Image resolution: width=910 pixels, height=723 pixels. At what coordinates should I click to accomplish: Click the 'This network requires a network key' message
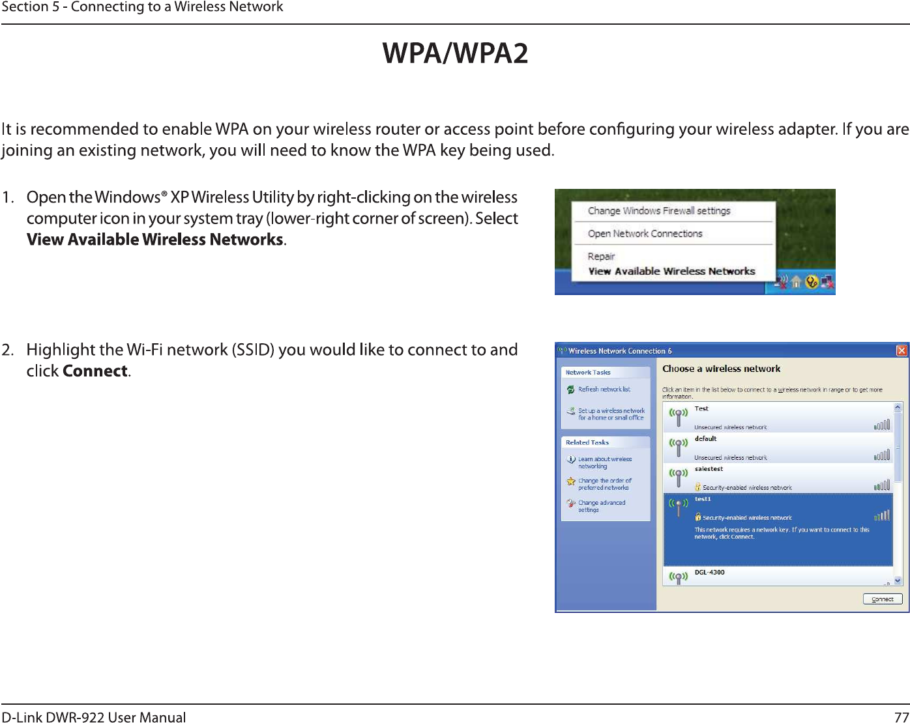pyautogui.click(x=782, y=533)
